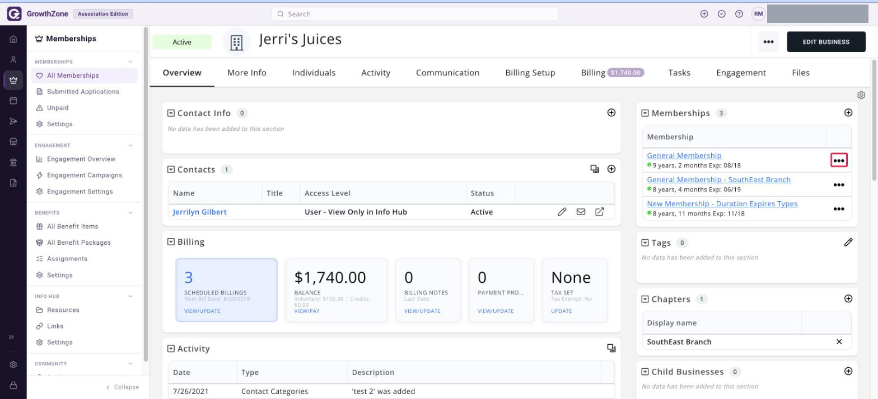This screenshot has width=878, height=399.
Task: Open the Reports icon in left rail
Action: [x=13, y=183]
